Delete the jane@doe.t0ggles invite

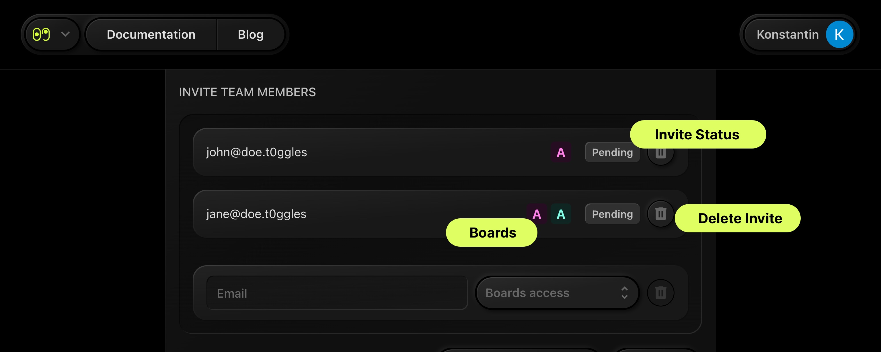pyautogui.click(x=660, y=214)
